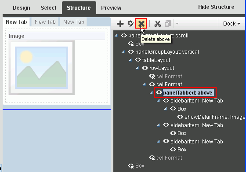The height and width of the screenshot is (172, 246).
Task: Select the rowLayout tree row
Action: (x=162, y=68)
